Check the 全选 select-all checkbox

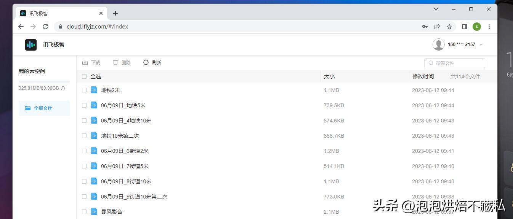tap(84, 76)
